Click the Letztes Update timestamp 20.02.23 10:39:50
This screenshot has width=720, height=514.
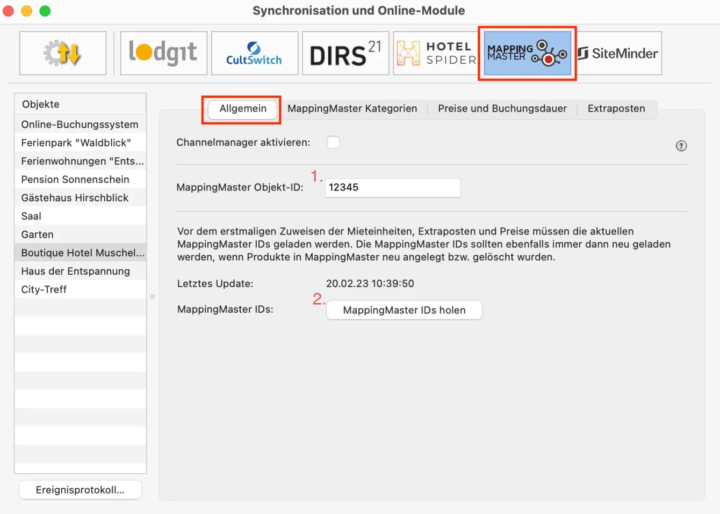pos(370,283)
